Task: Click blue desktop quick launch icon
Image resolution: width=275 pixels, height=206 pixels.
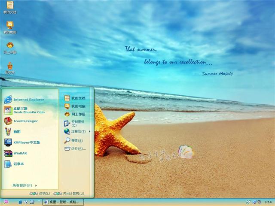Action: coord(20,202)
